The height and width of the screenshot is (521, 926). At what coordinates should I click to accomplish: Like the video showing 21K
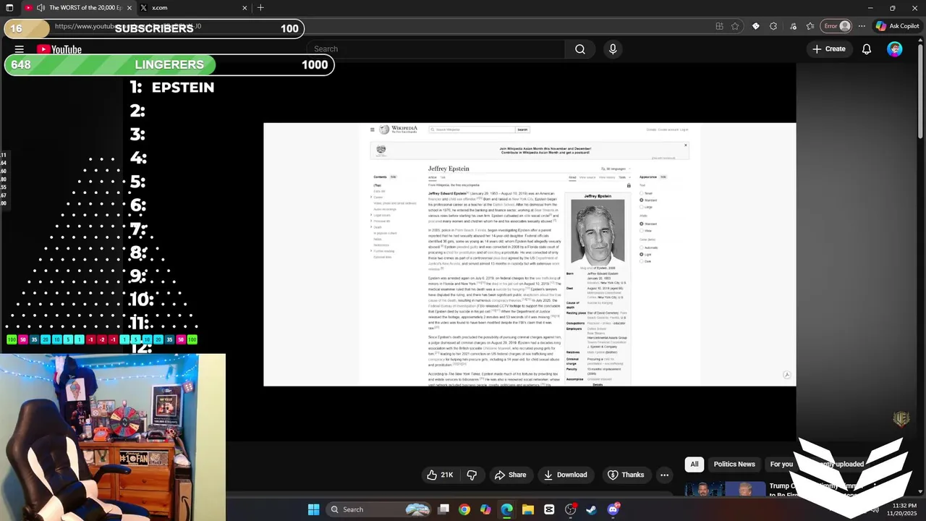(440, 475)
